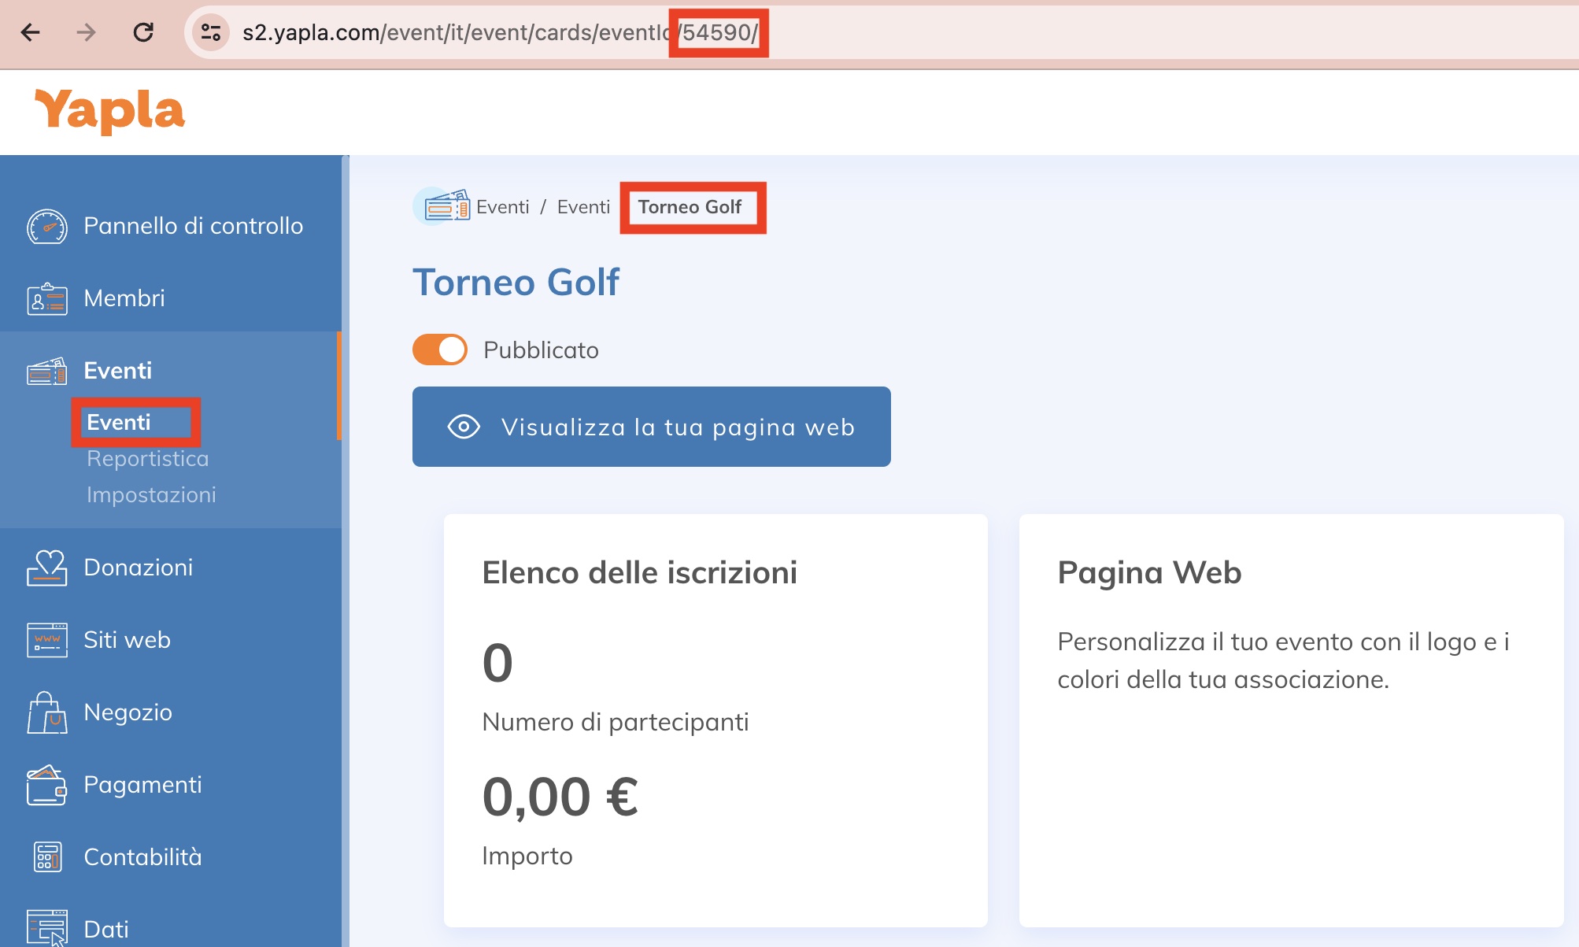Go to second Eventi breadcrumb link
1579x947 pixels.
click(x=584, y=207)
